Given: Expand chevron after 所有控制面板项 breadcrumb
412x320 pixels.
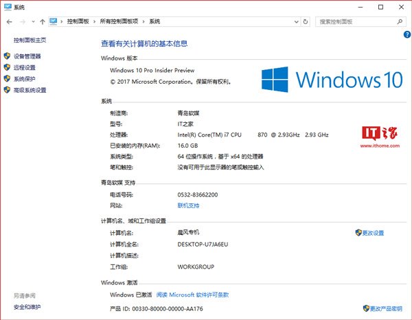Looking at the screenshot, I should [146, 22].
